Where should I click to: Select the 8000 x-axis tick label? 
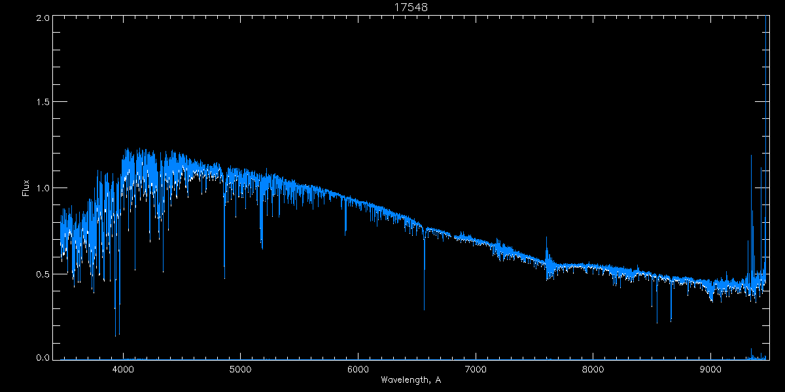point(593,368)
